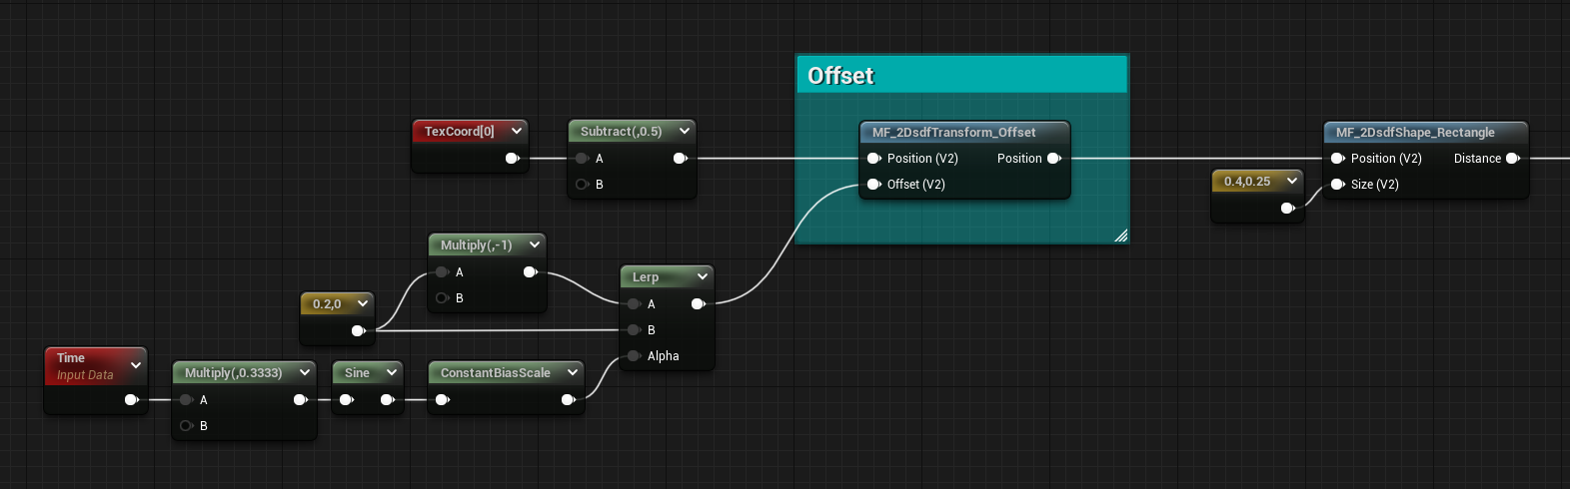The width and height of the screenshot is (1570, 489).
Task: Expand the 0.4,0.25 constant node chevron
Action: (x=1292, y=181)
